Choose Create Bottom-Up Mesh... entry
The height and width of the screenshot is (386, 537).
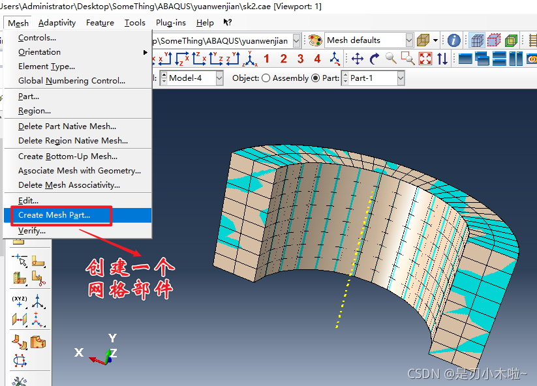pos(78,156)
